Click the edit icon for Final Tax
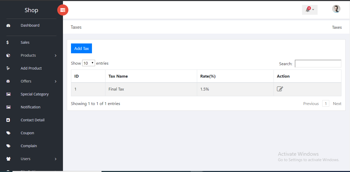This screenshot has width=350, height=172. click(x=280, y=89)
